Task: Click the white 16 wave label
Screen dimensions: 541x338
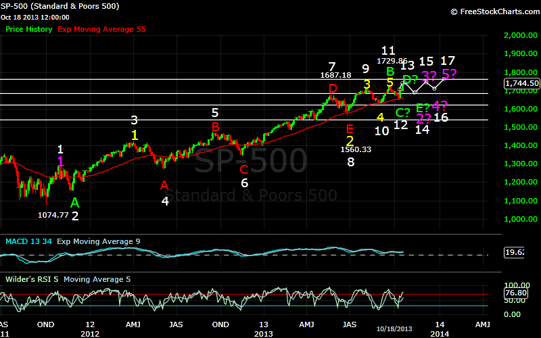Action: (441, 118)
